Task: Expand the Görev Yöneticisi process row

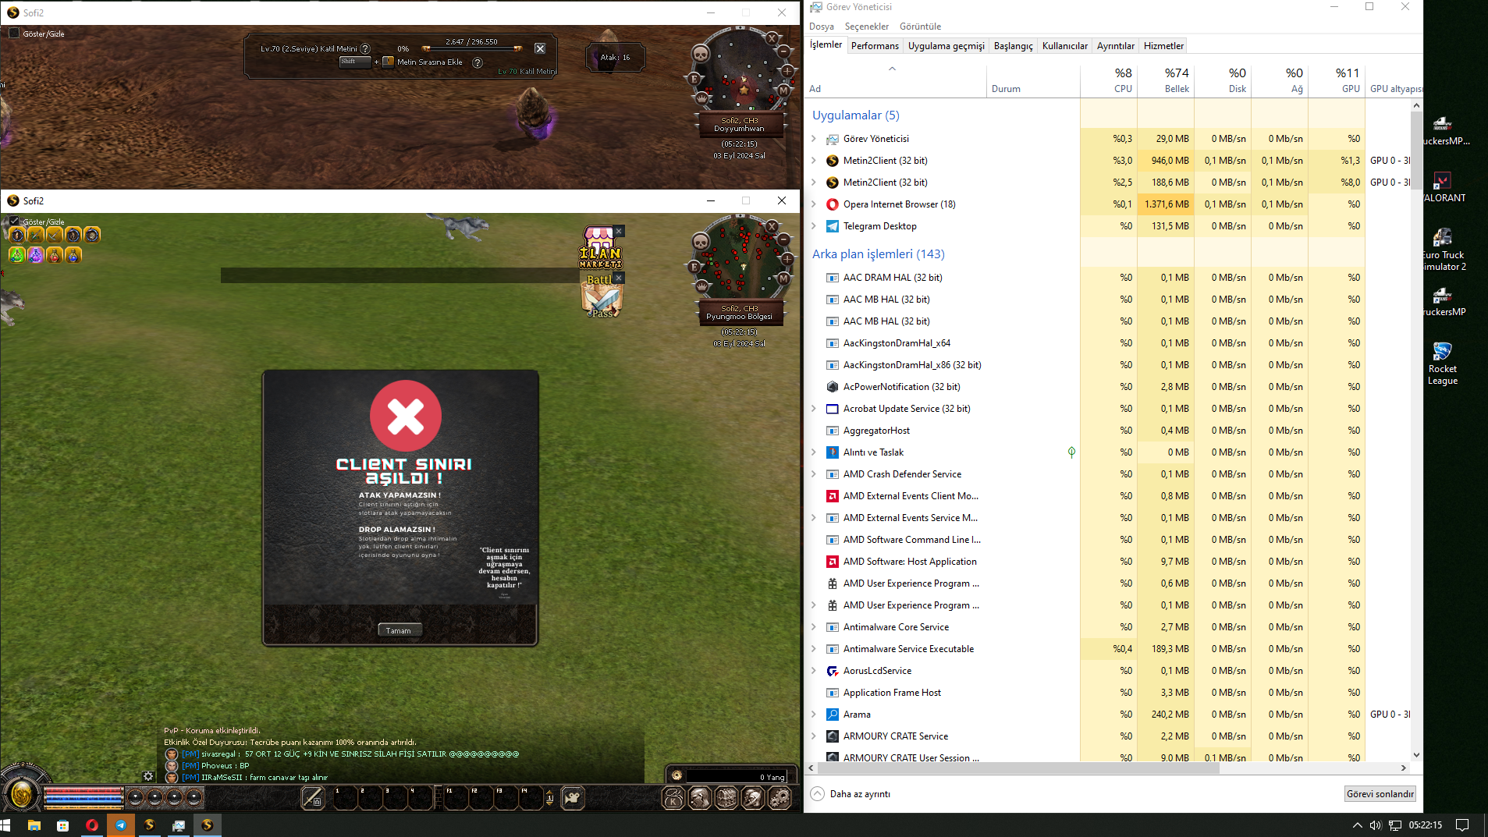Action: 814,139
